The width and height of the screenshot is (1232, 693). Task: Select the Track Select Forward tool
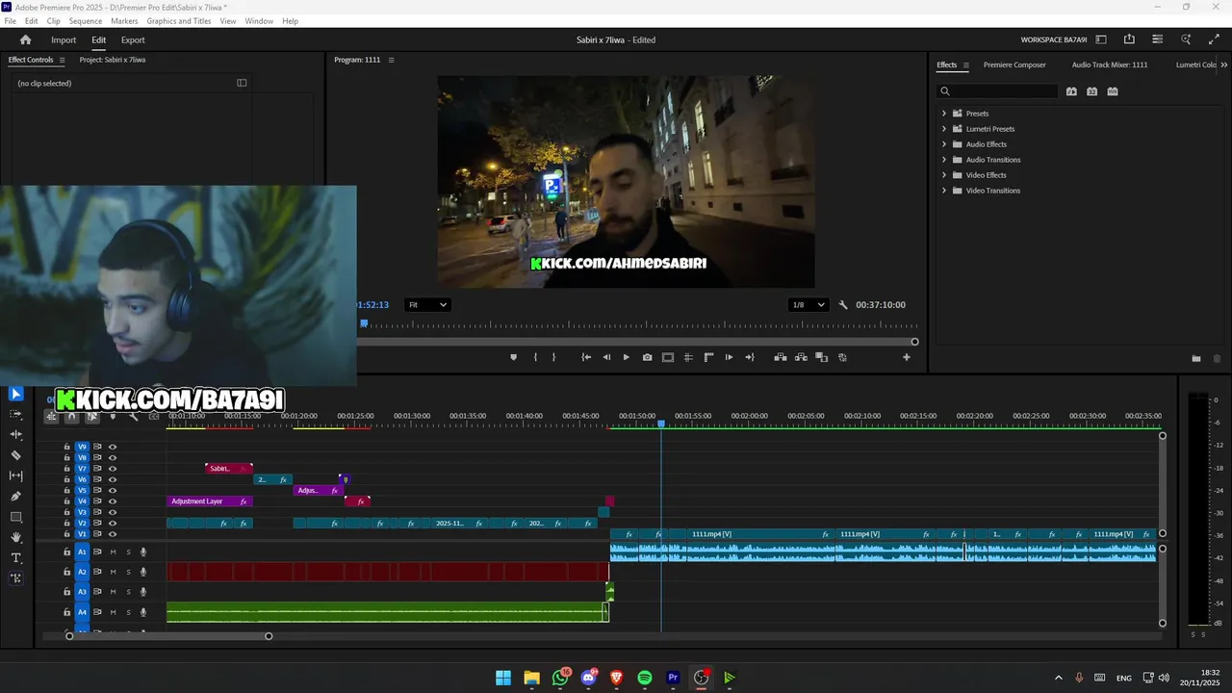click(x=16, y=414)
